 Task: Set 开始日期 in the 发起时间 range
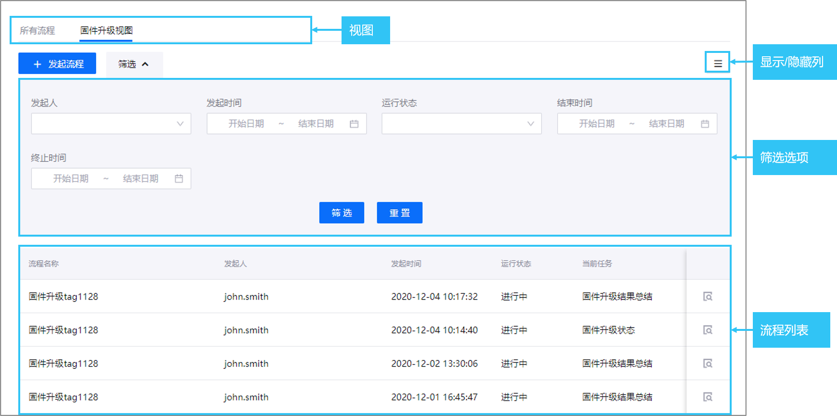[246, 124]
